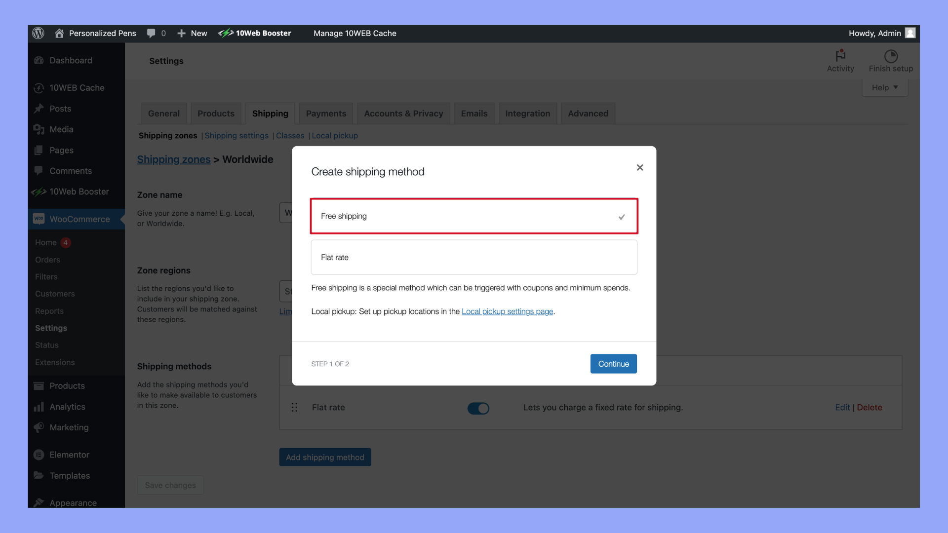Open the Elementor sidebar icon

39,455
